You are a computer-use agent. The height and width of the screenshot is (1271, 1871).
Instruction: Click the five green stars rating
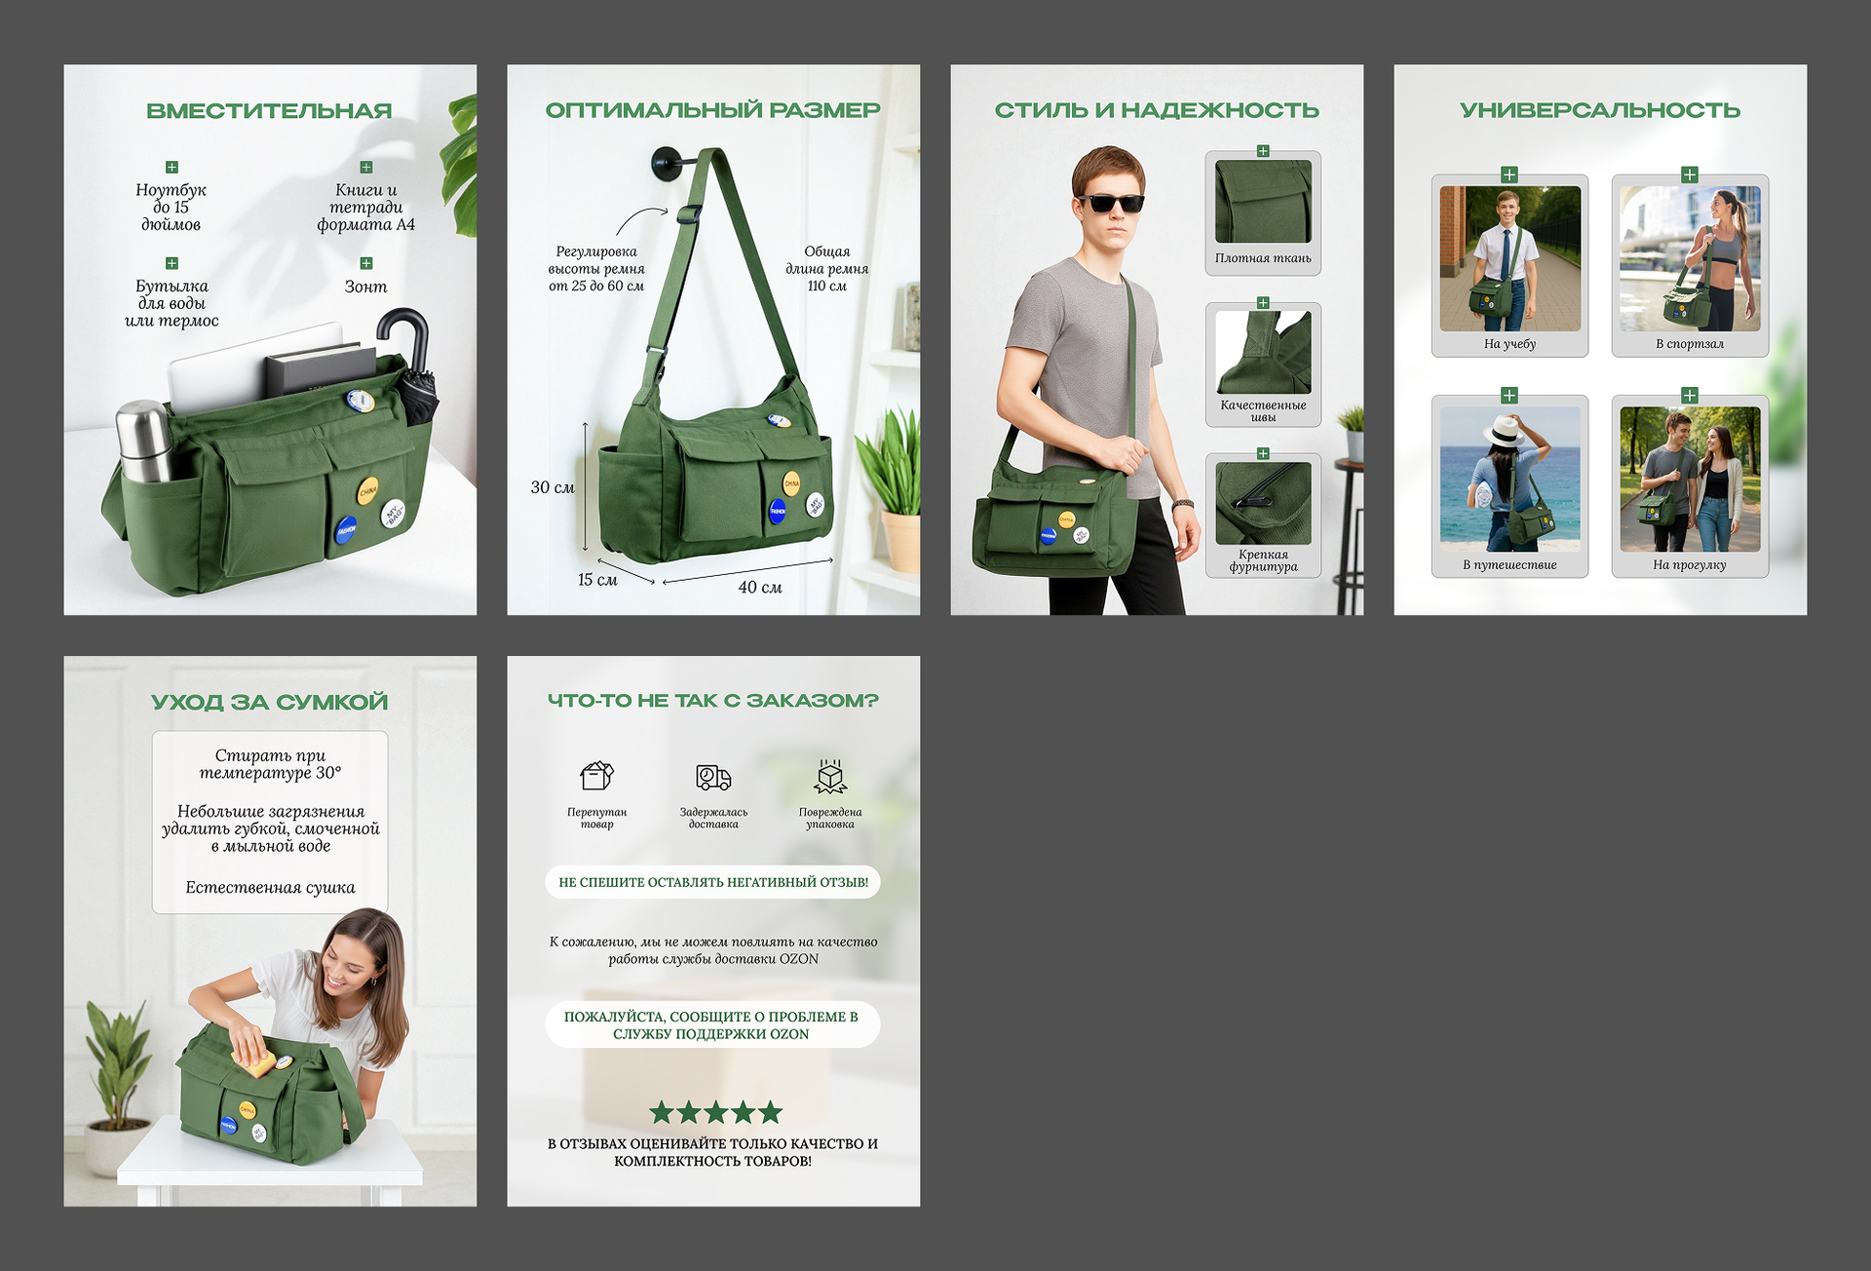pyautogui.click(x=715, y=1112)
